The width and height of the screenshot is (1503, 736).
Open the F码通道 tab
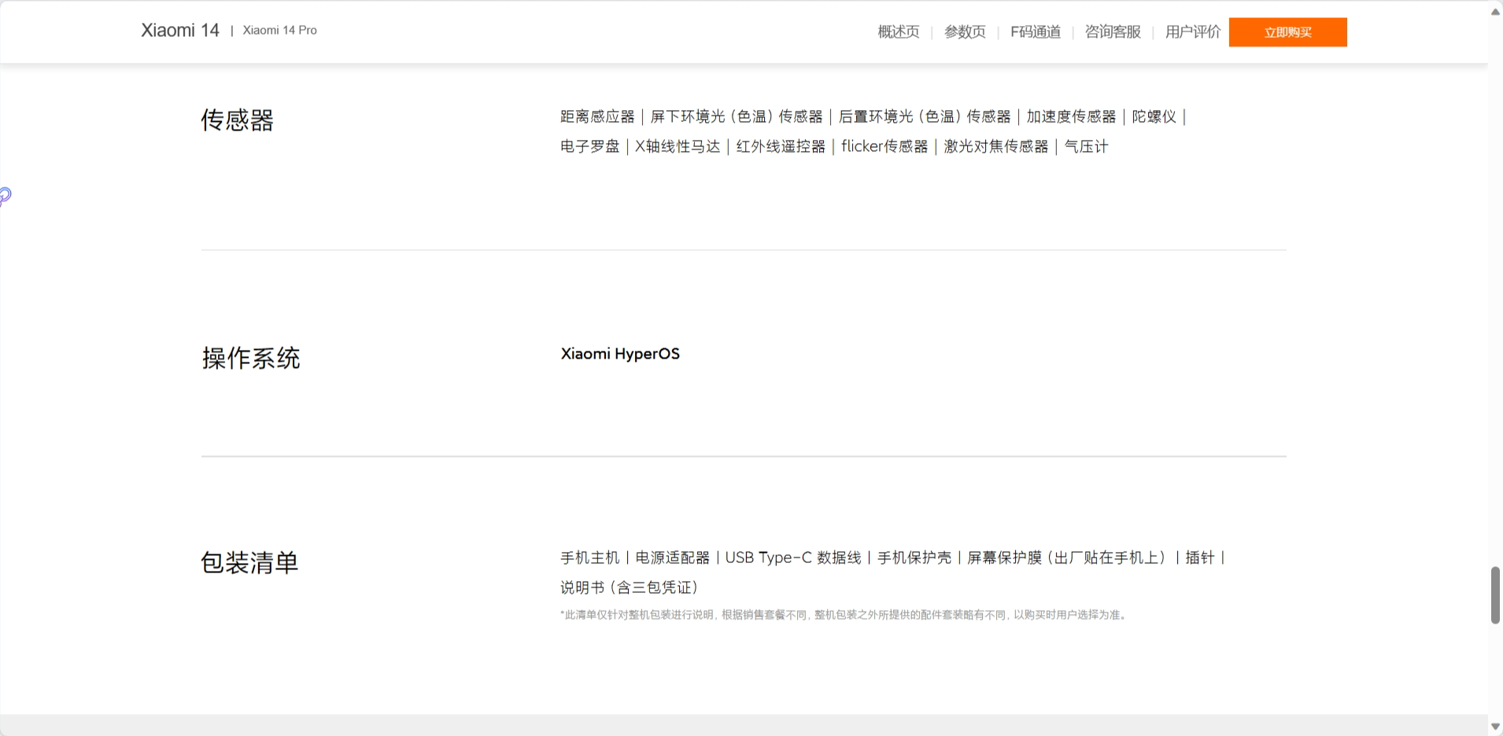click(x=1036, y=32)
